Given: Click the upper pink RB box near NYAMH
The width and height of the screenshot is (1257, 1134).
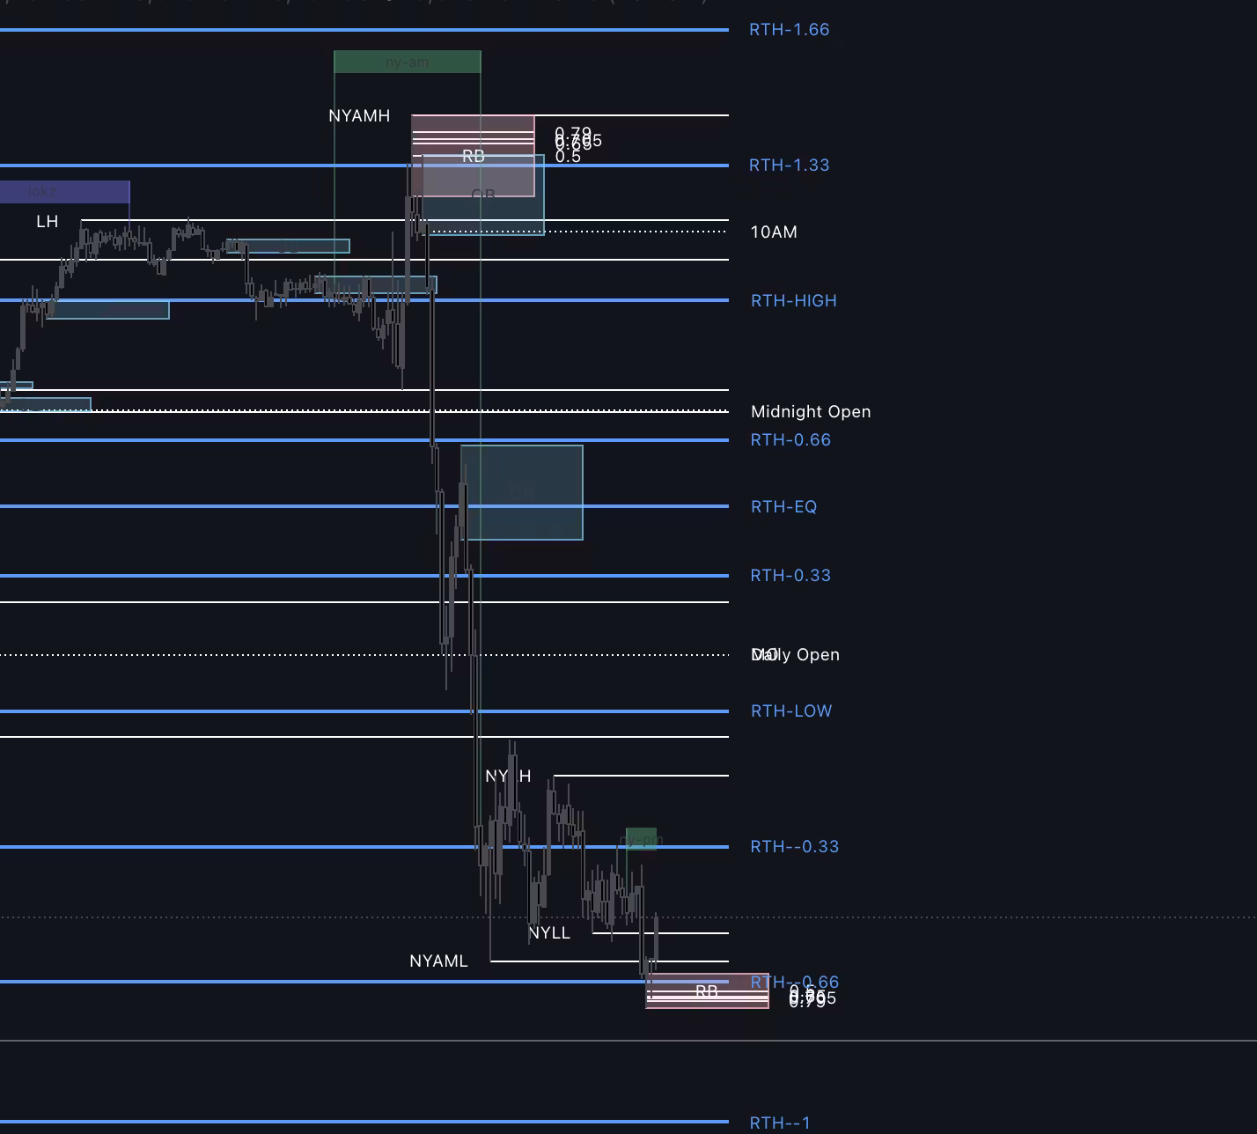Looking at the screenshot, I should (473, 156).
